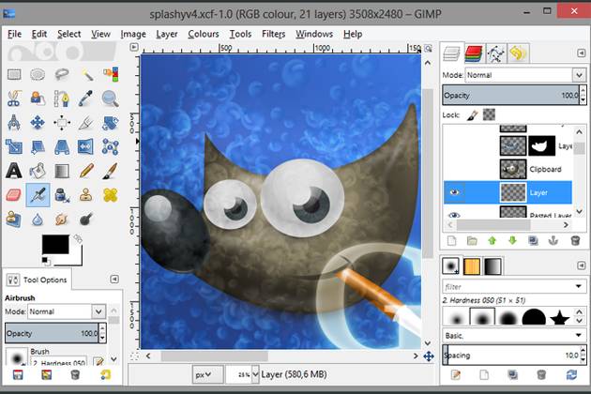
Task: Refresh brushes list button
Action: coord(571,374)
